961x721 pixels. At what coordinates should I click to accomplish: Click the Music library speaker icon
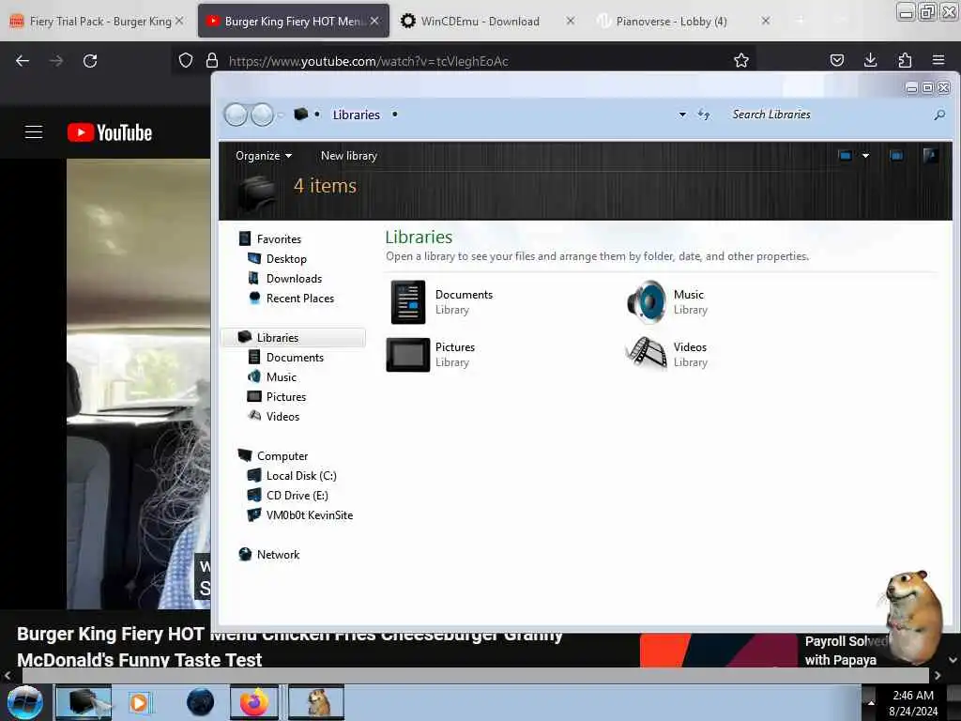[x=646, y=301]
